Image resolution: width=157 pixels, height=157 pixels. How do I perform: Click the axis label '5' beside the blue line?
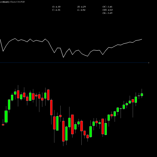coord(149,63)
